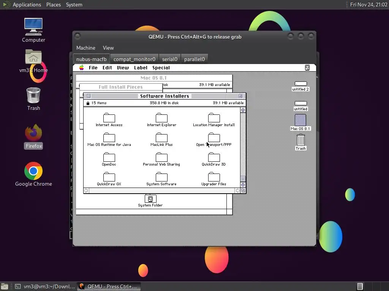Open the Mac Edit menu
Image resolution: width=389 pixels, height=291 pixels.
click(x=107, y=67)
